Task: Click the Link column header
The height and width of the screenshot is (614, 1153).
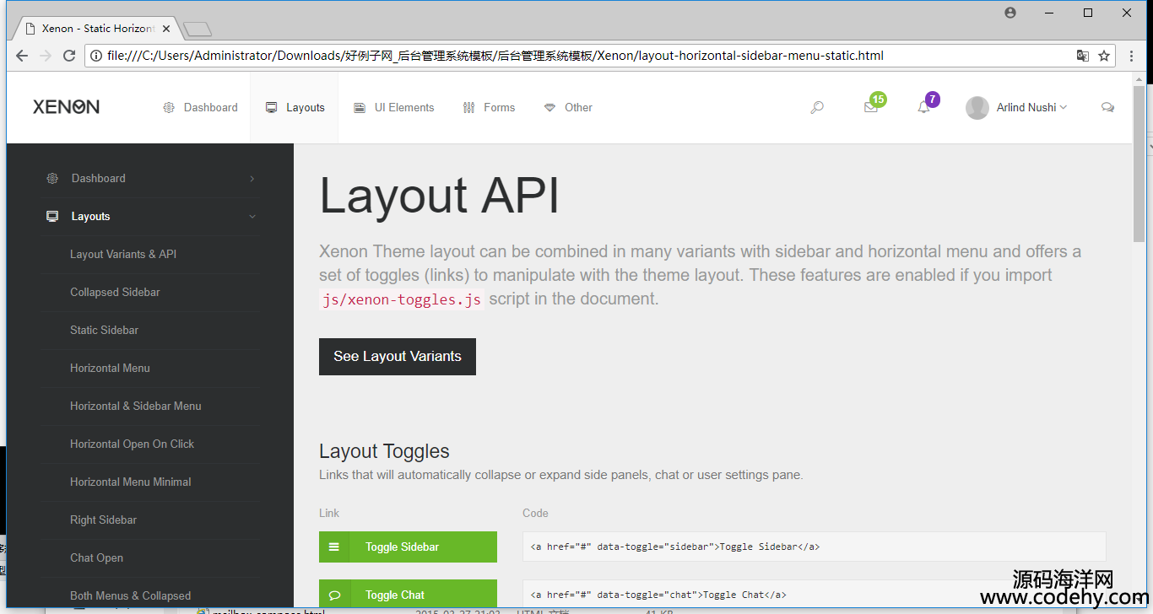Action: [x=329, y=513]
